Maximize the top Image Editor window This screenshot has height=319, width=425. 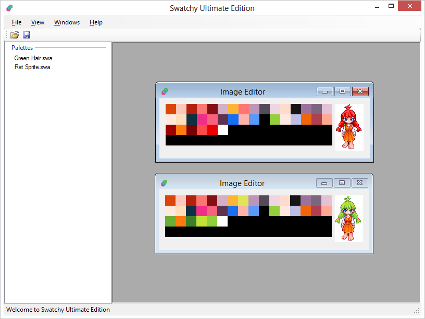click(x=342, y=91)
